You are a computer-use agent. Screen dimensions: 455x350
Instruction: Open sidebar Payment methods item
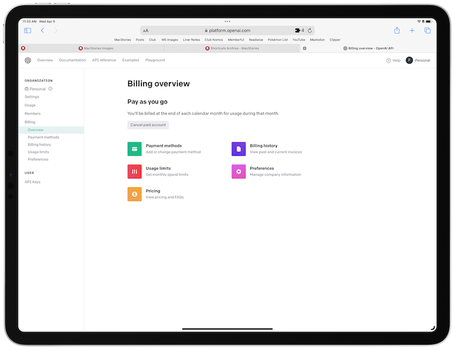coord(43,137)
